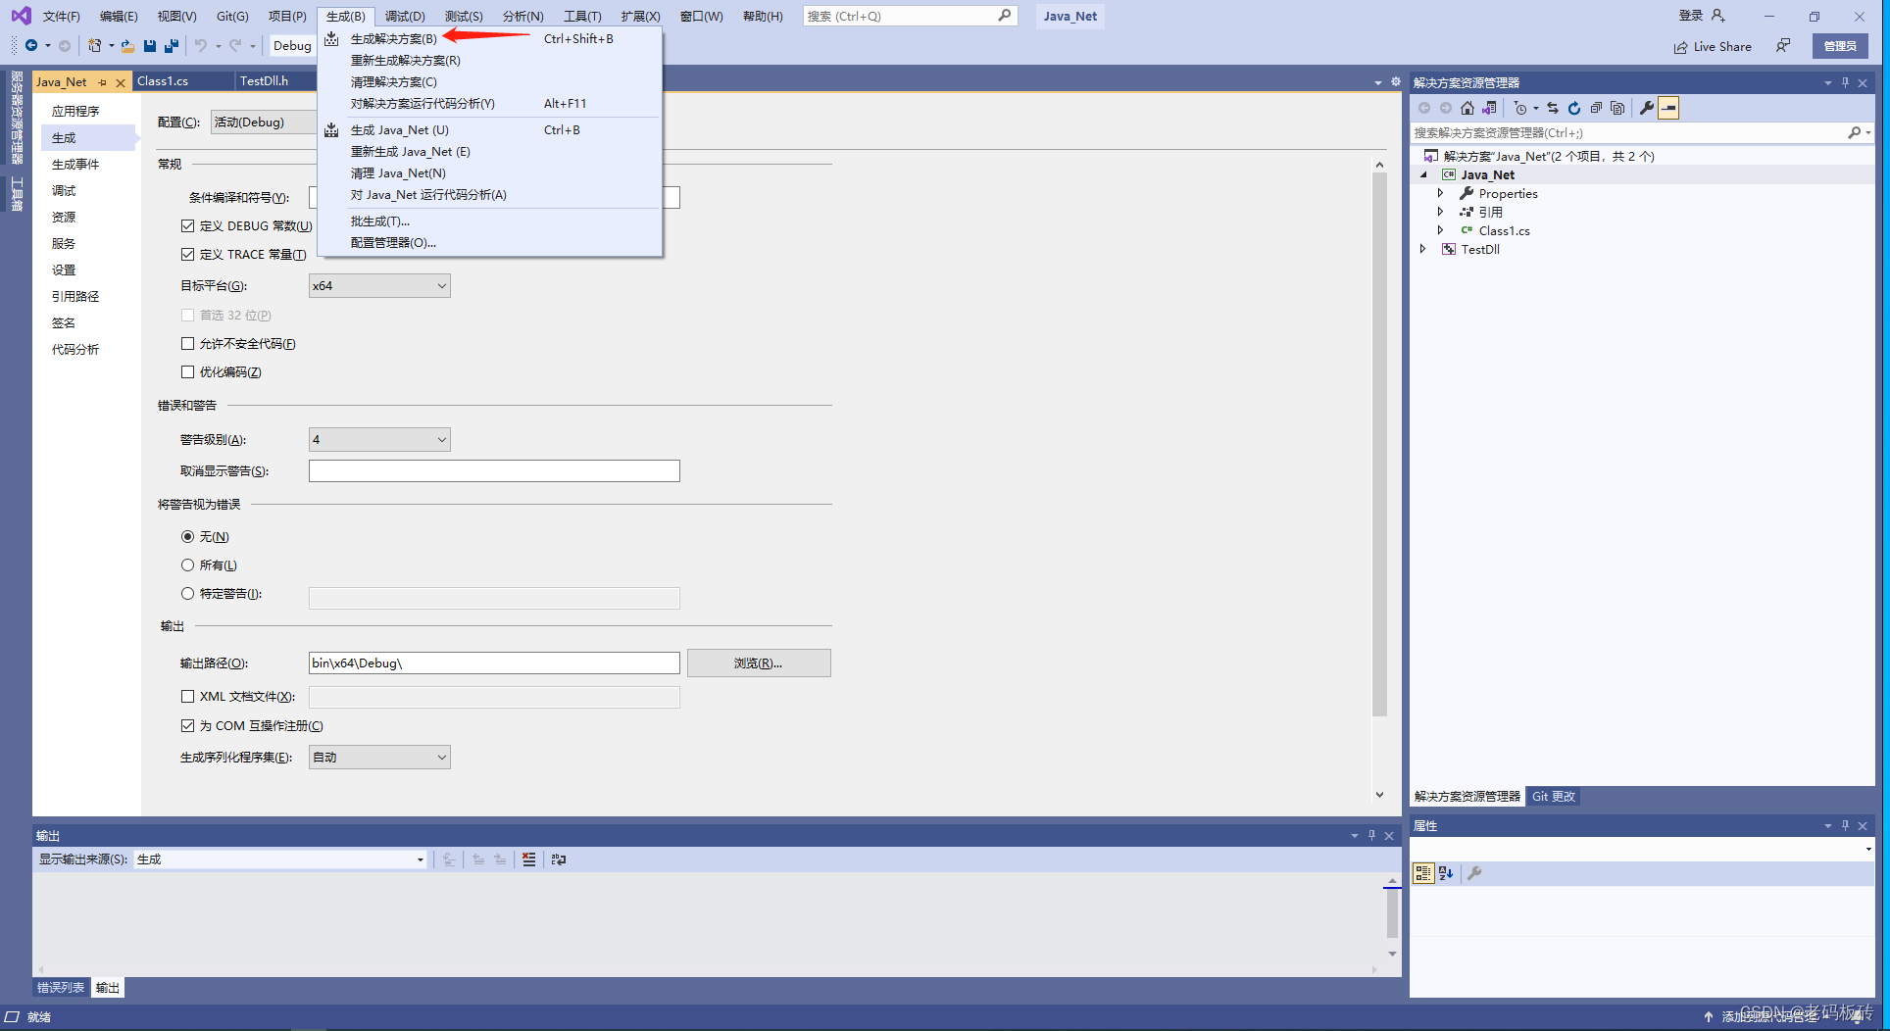This screenshot has height=1031, width=1890.
Task: Toggle word wrap in the Output panel
Action: point(559,859)
